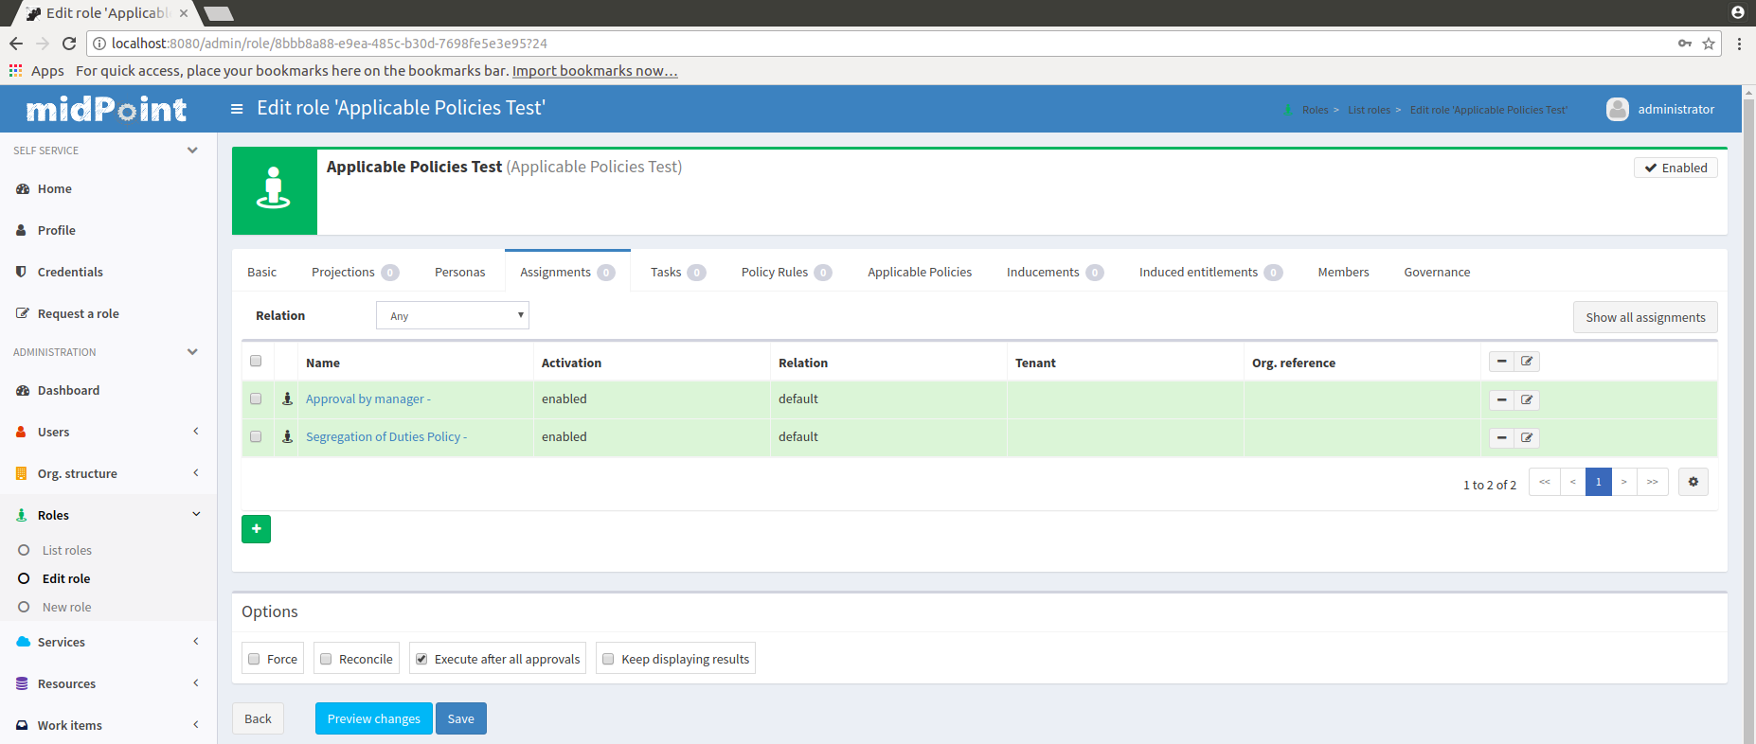Open the Applicable Policies tab
Viewport: 1756px width, 744px height.
pyautogui.click(x=919, y=273)
